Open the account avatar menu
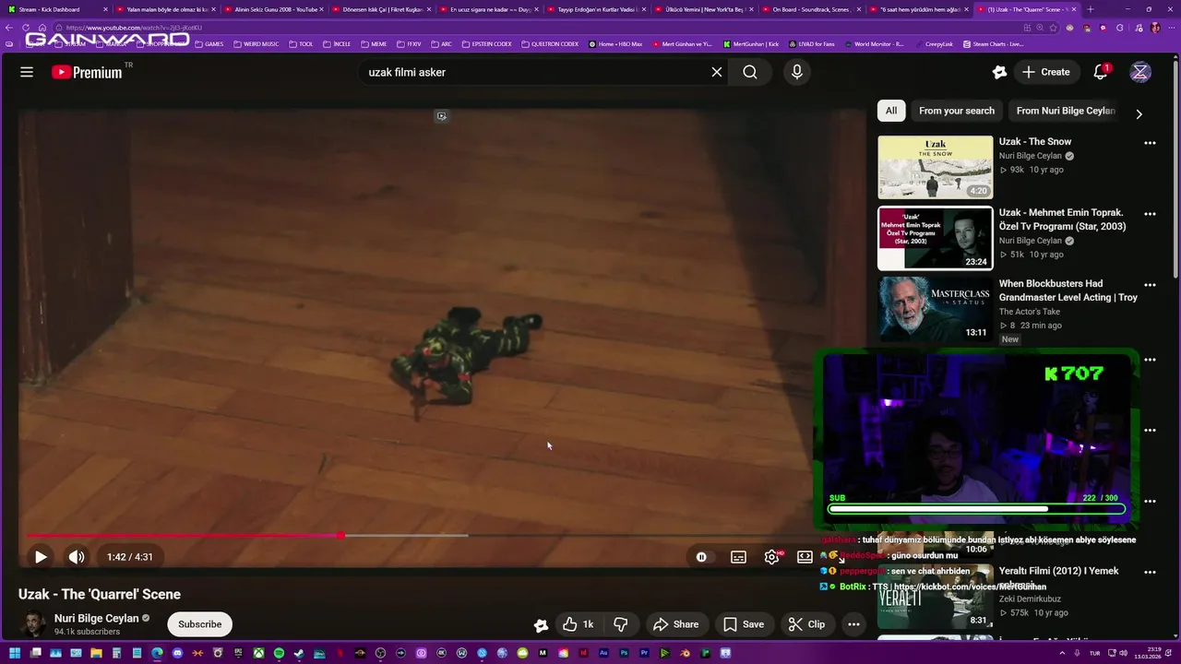This screenshot has width=1181, height=664. point(1140,72)
